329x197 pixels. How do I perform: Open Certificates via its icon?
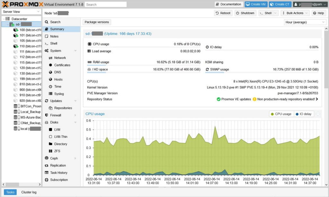50,65
